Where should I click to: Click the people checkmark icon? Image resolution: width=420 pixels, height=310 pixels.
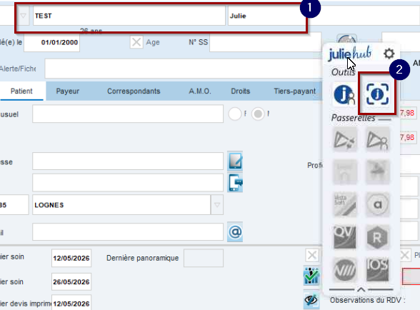pos(311,276)
